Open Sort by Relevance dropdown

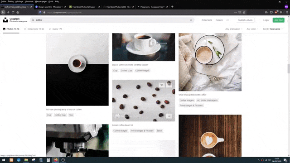point(273,29)
